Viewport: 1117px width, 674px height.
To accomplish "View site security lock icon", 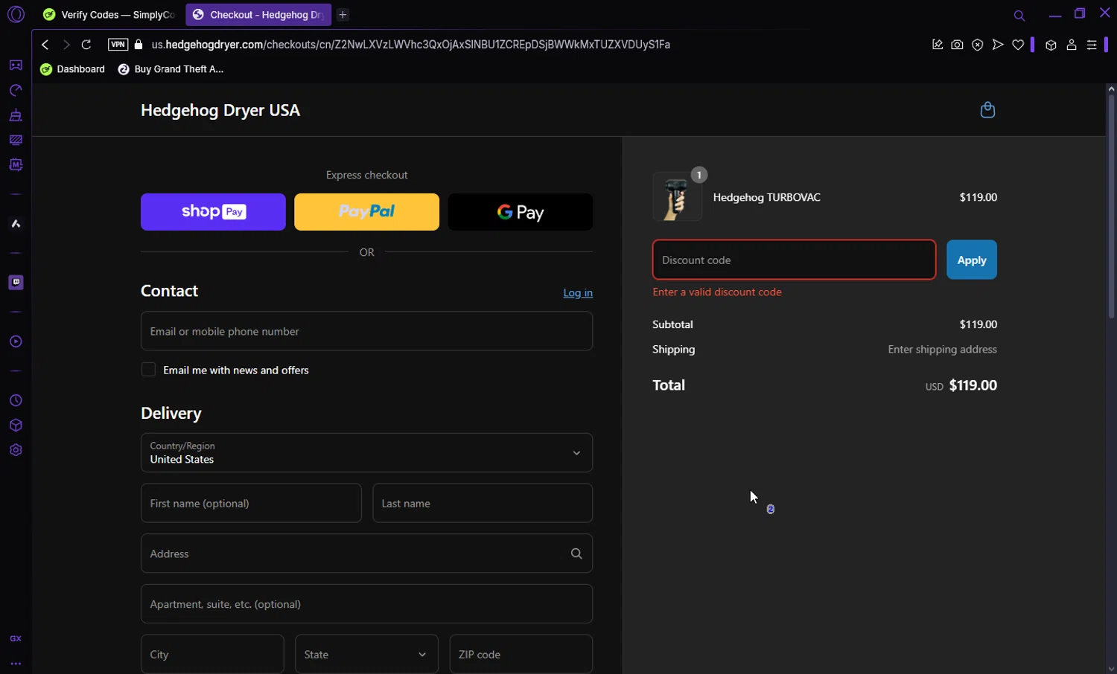I will point(139,45).
